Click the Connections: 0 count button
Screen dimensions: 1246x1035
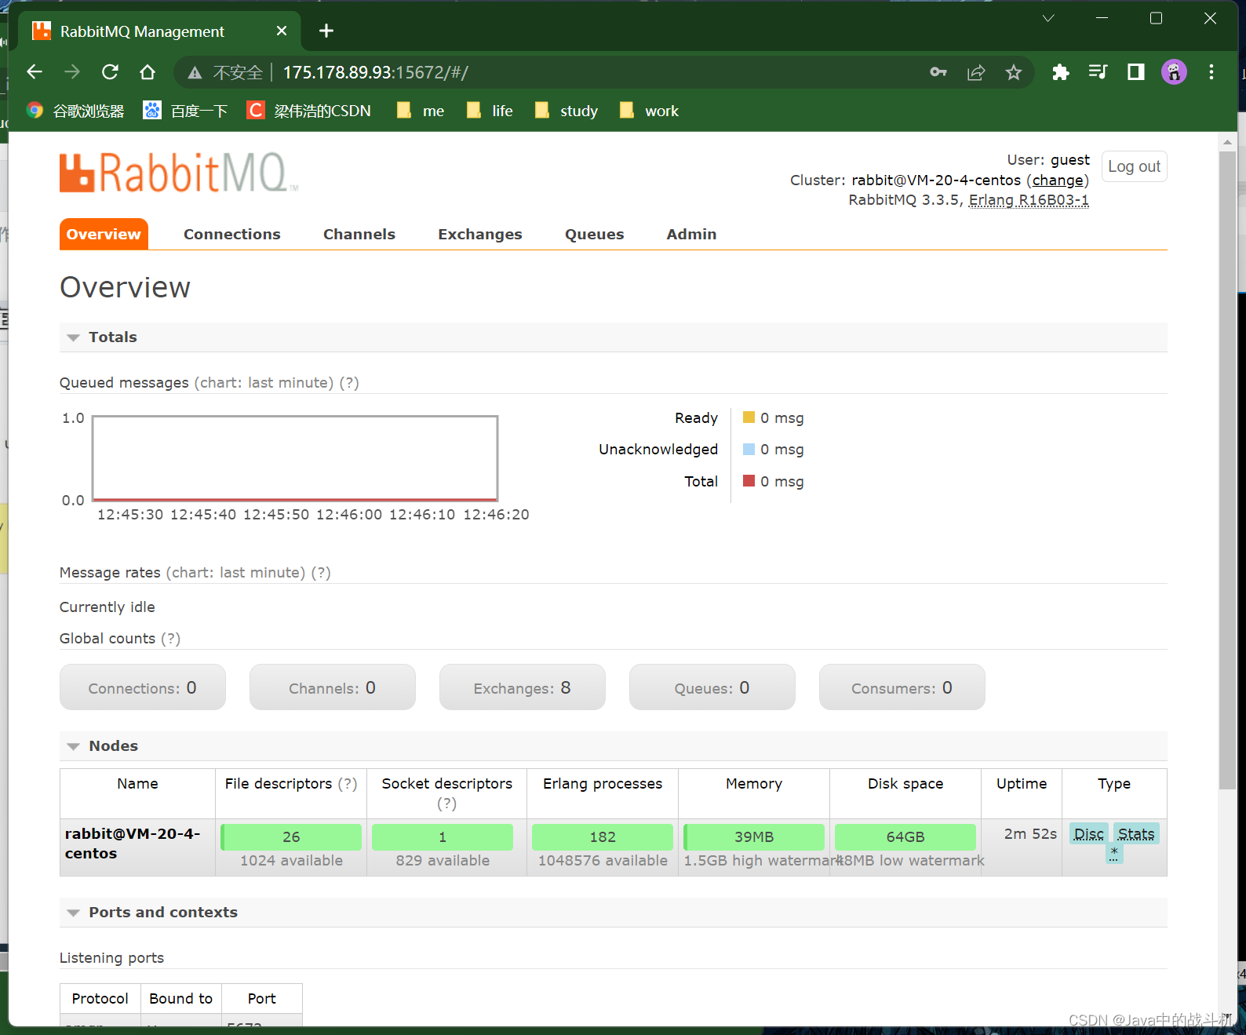(x=143, y=687)
